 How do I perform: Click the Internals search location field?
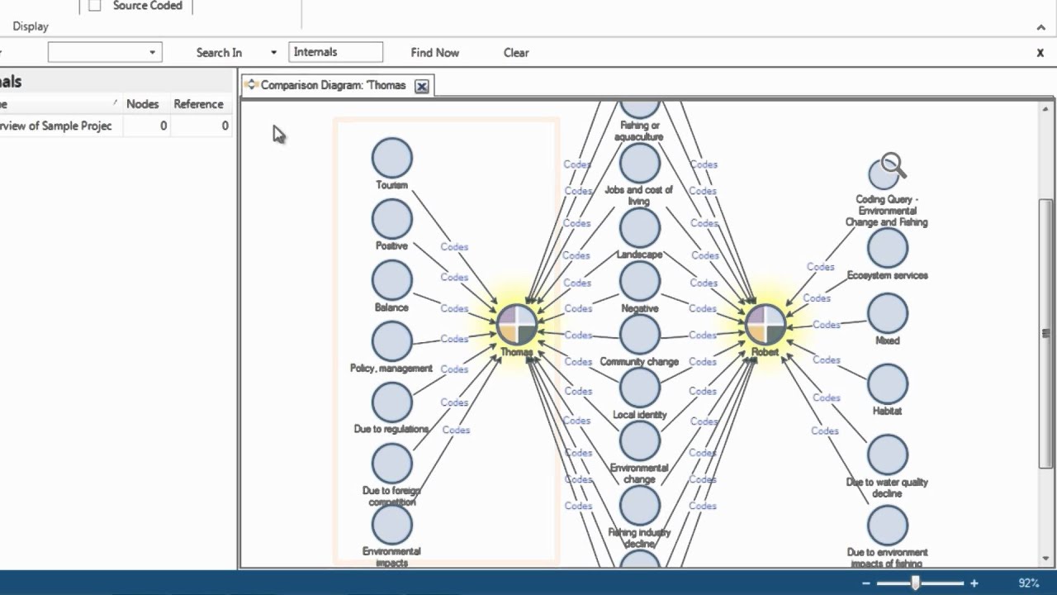(335, 52)
